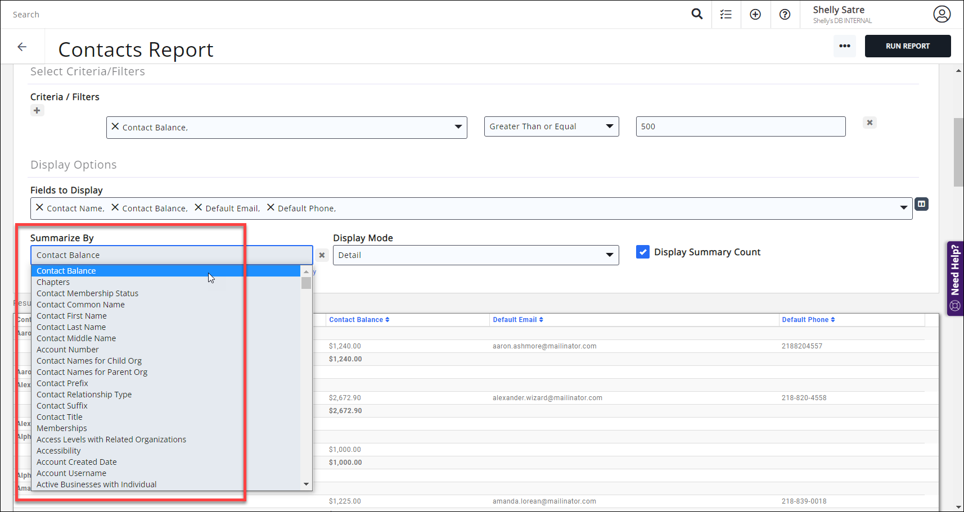The width and height of the screenshot is (964, 512).
Task: Click the quick add plus icon
Action: (755, 15)
